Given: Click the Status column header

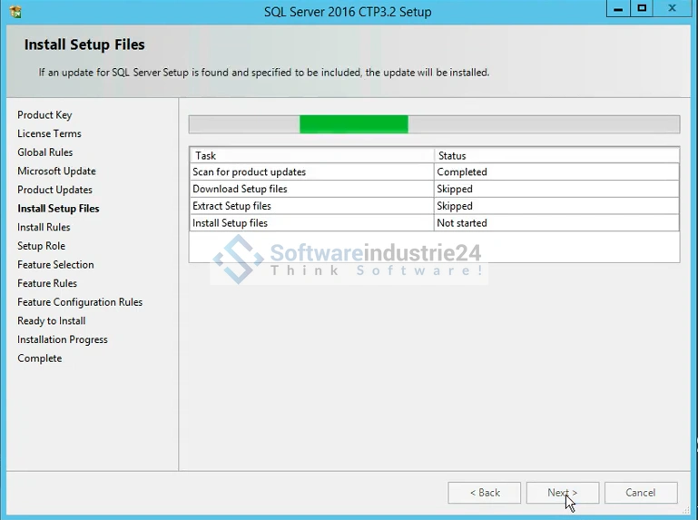Looking at the screenshot, I should coord(555,155).
